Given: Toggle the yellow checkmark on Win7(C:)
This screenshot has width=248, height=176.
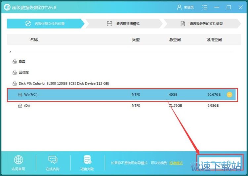Looking at the screenshot, I should (x=229, y=94).
